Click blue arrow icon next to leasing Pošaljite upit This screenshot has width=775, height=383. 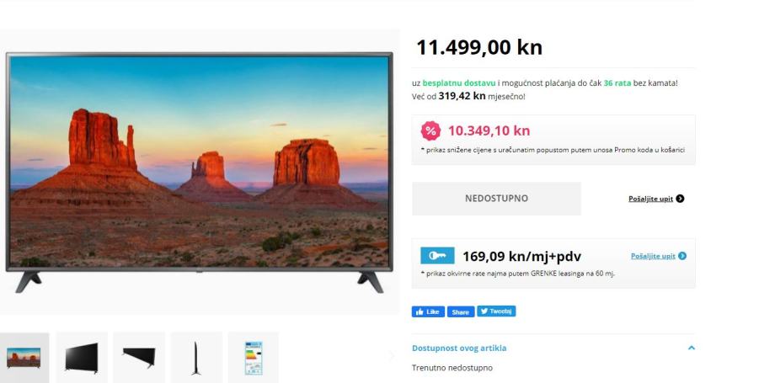(x=682, y=256)
